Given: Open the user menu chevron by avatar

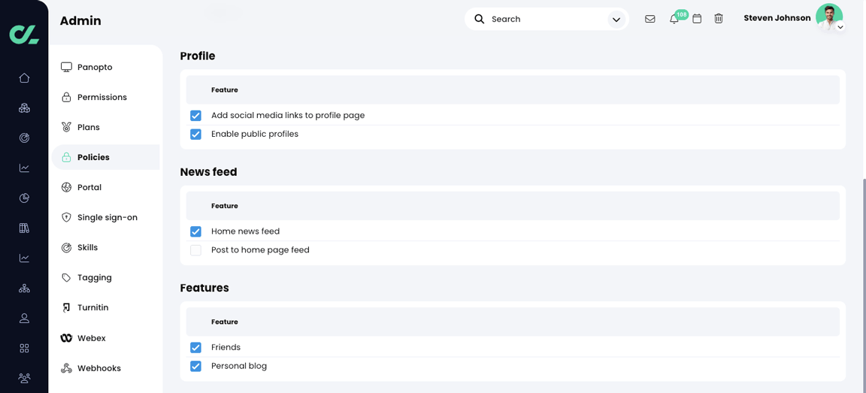Looking at the screenshot, I should point(840,26).
